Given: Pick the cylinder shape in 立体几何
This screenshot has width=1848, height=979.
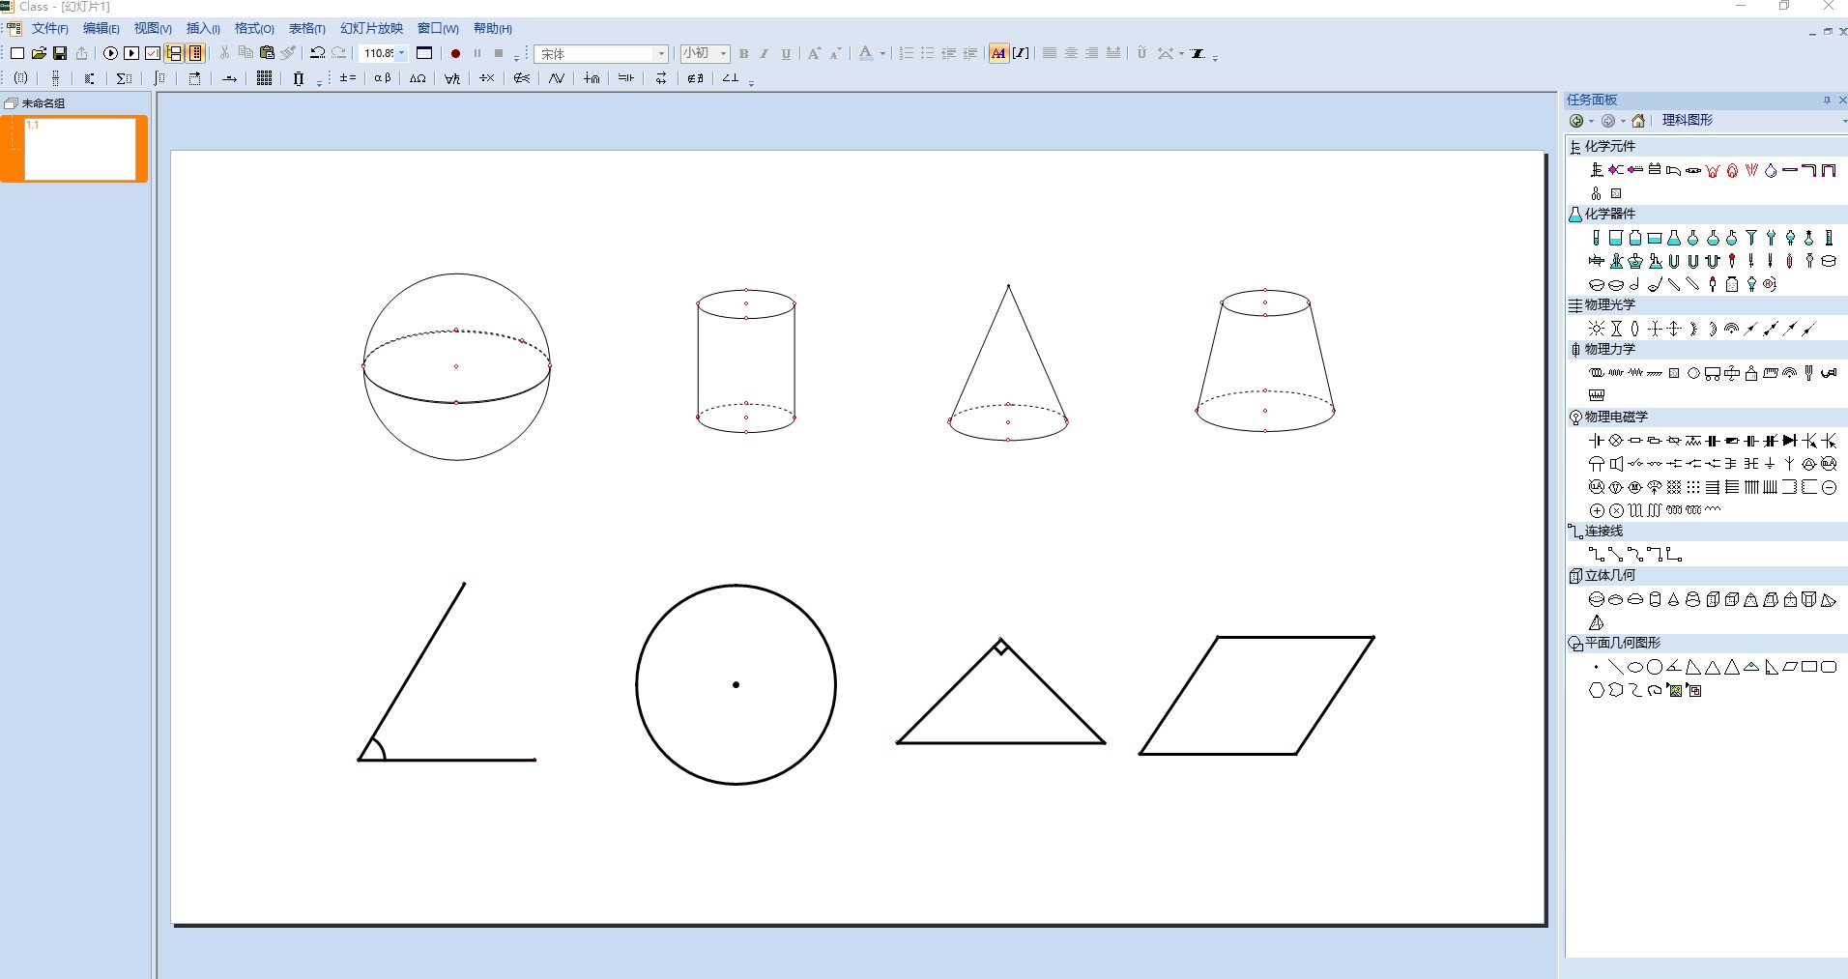Looking at the screenshot, I should pyautogui.click(x=1655, y=600).
